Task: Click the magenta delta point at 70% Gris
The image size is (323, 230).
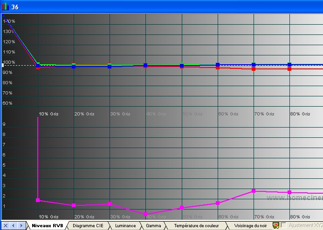Action: (254, 191)
